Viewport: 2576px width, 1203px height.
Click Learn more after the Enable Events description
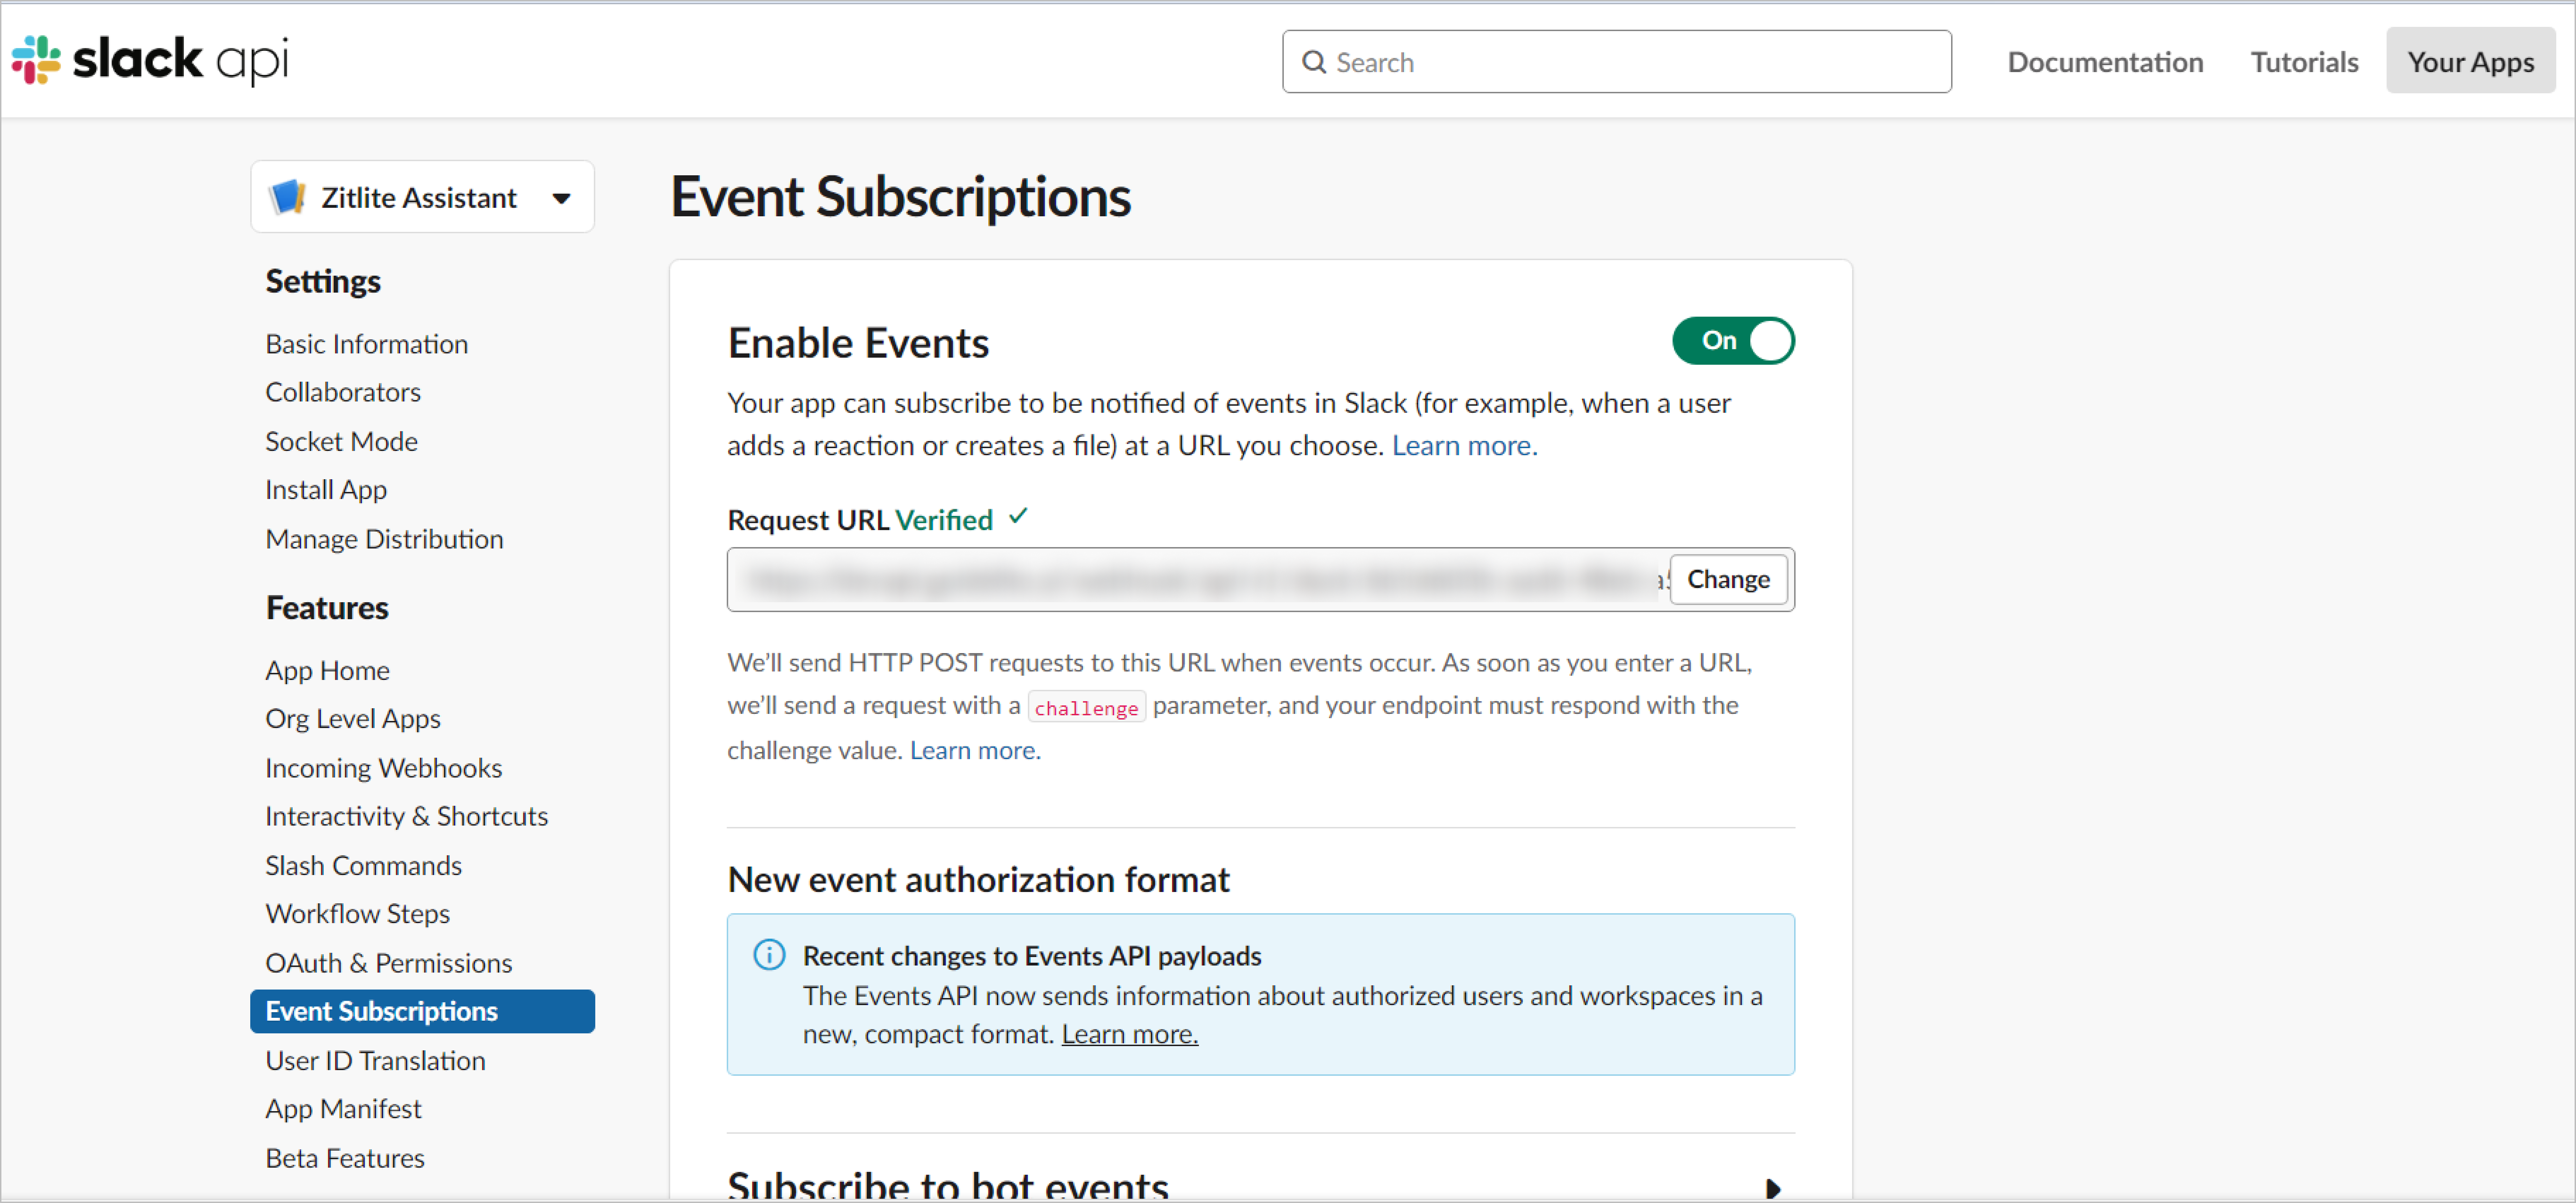coord(1464,445)
